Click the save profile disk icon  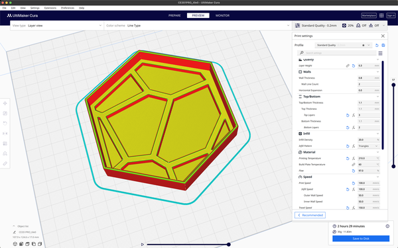click(x=383, y=45)
